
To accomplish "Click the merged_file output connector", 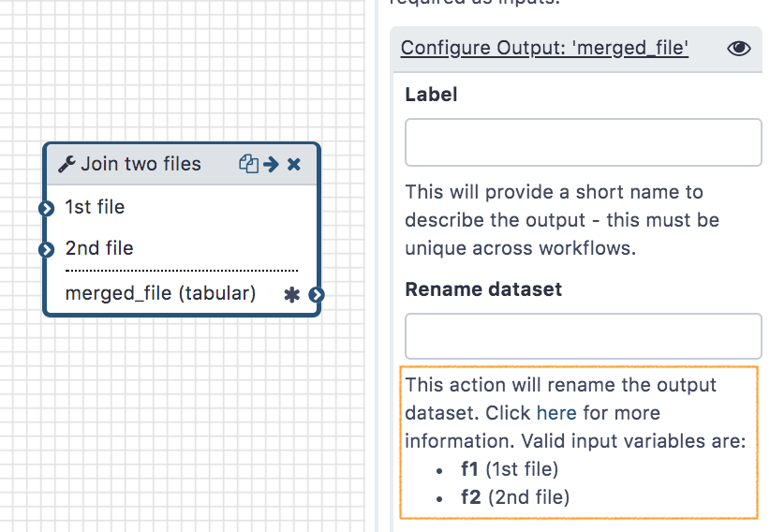I will [317, 295].
